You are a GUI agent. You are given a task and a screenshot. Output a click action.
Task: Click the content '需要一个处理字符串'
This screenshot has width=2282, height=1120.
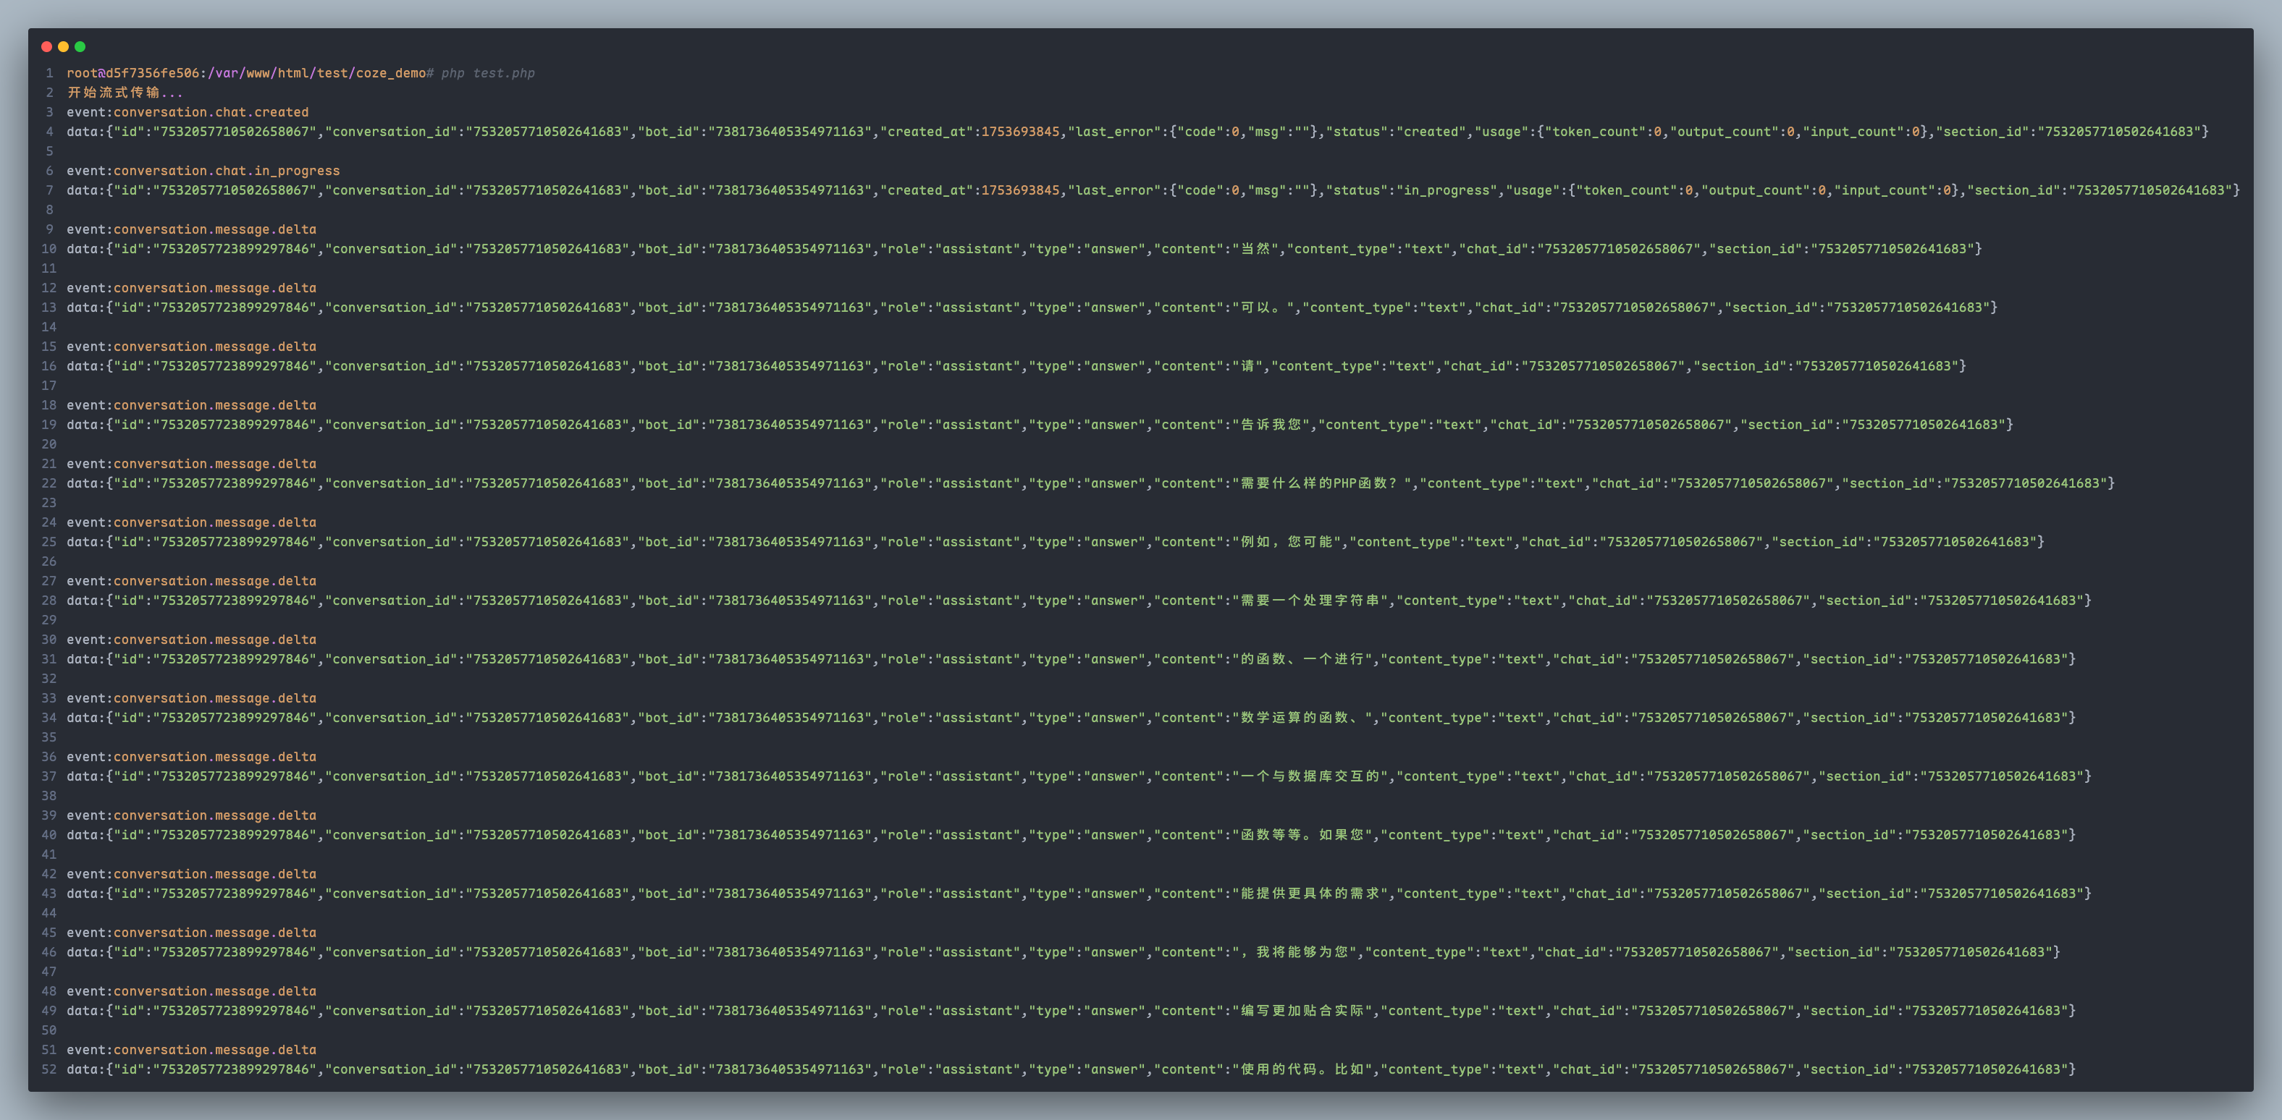click(x=1309, y=601)
